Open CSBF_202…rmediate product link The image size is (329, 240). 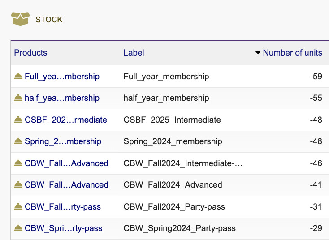tap(66, 120)
